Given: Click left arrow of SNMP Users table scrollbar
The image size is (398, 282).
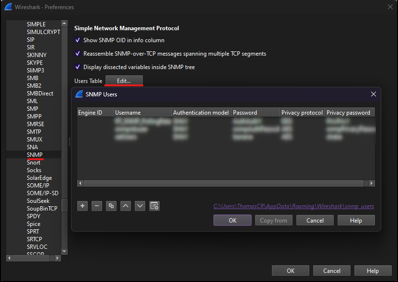Looking at the screenshot, I should [80, 183].
